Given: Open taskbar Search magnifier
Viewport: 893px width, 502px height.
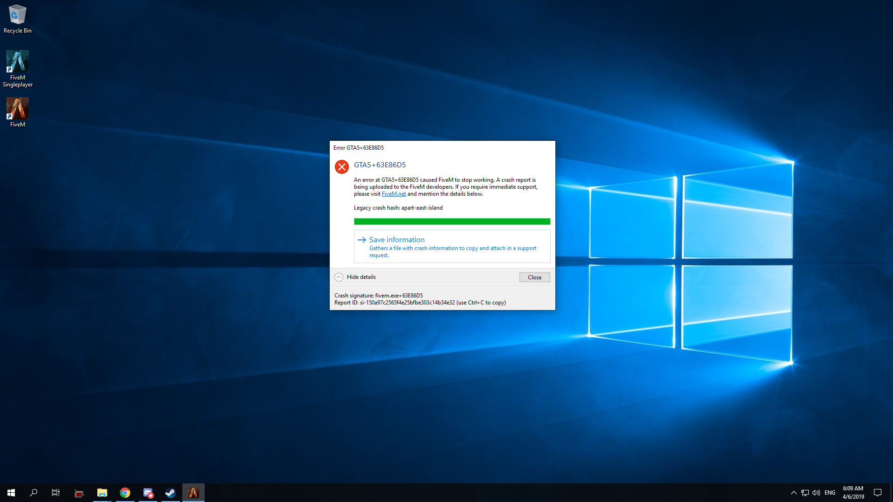Looking at the screenshot, I should click(33, 493).
